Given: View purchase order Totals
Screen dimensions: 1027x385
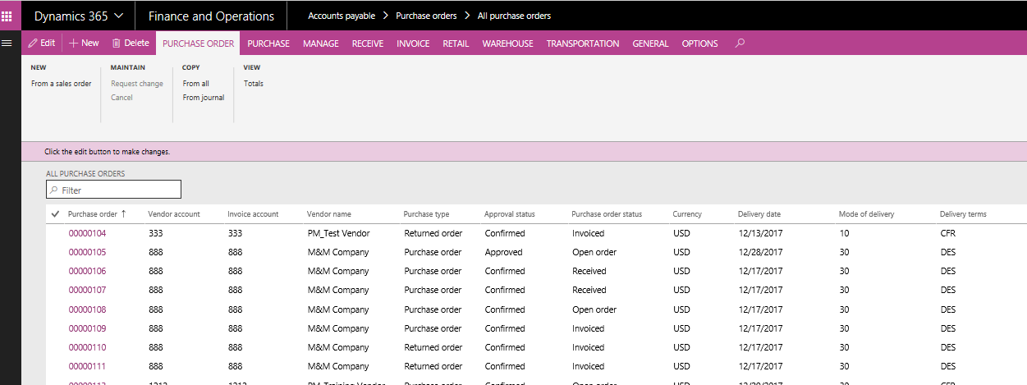Looking at the screenshot, I should point(253,84).
